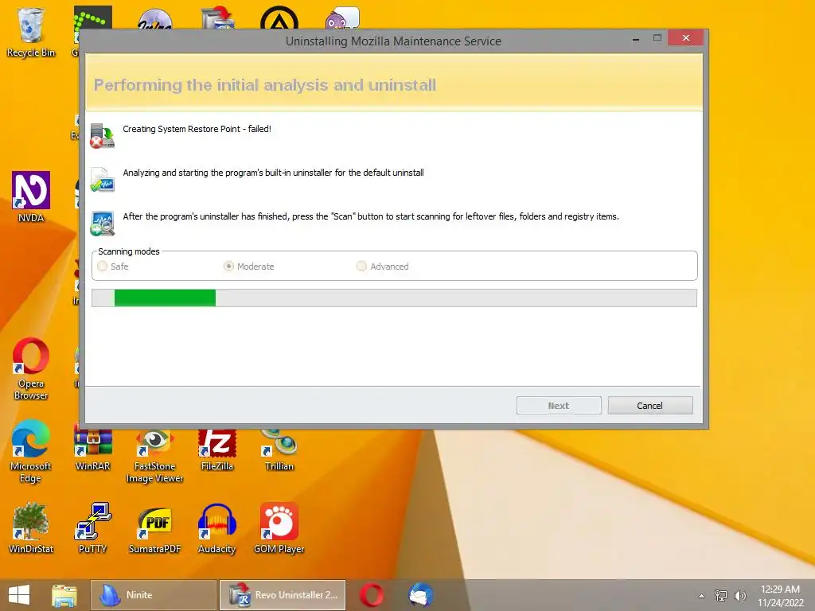Open File Explorer from the taskbar

tap(64, 595)
